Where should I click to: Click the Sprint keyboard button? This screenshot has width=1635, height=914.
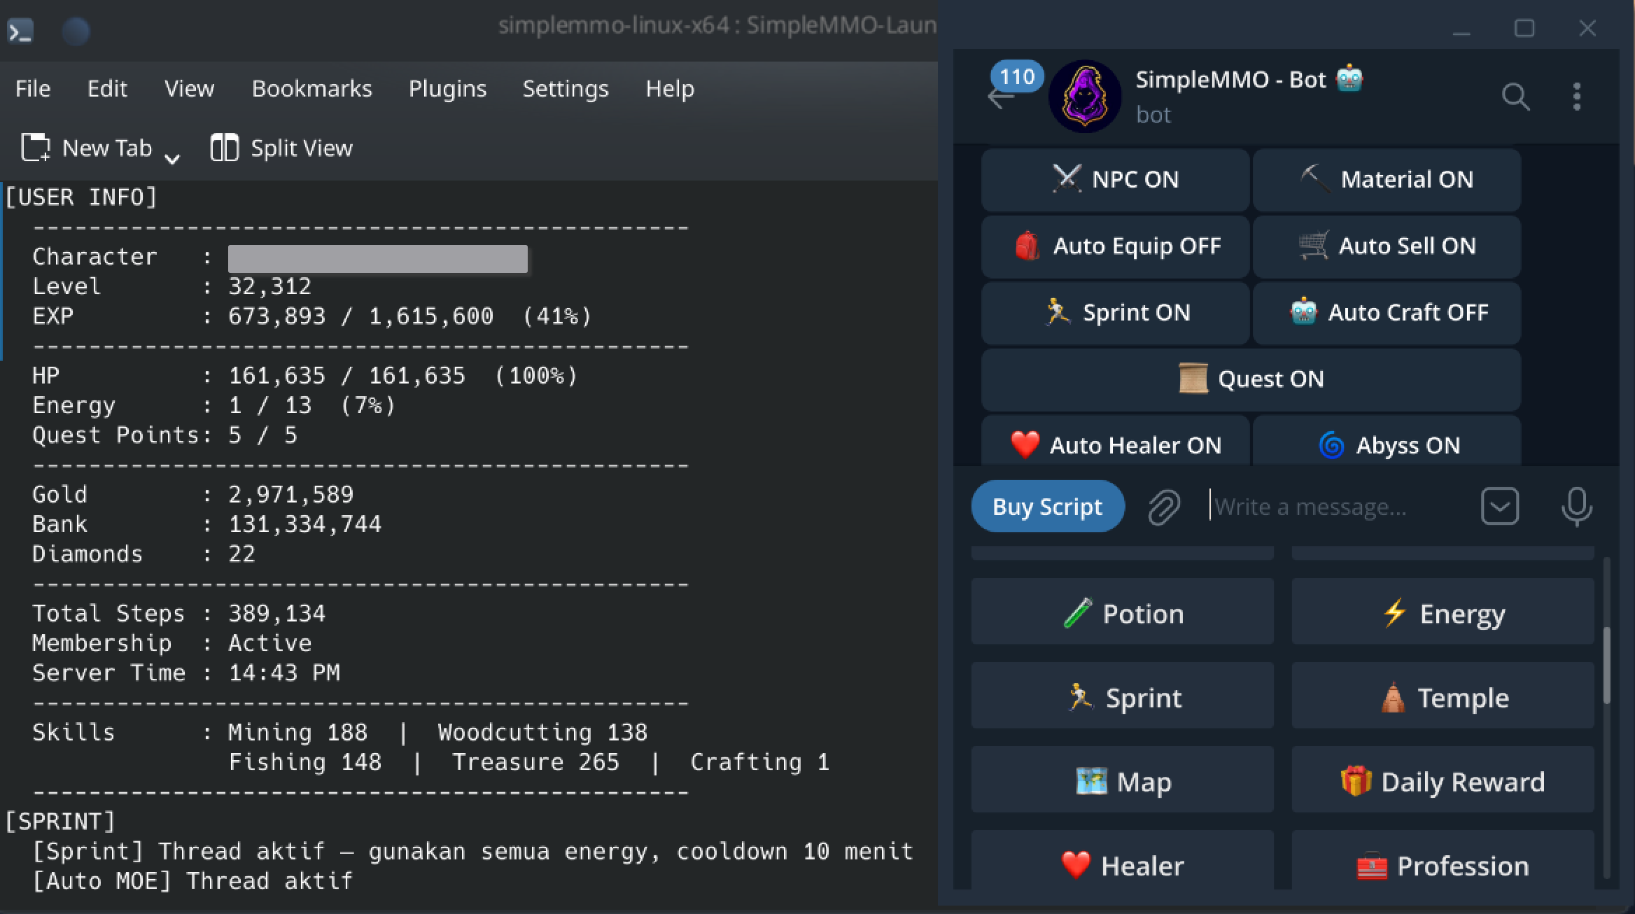[1122, 695]
